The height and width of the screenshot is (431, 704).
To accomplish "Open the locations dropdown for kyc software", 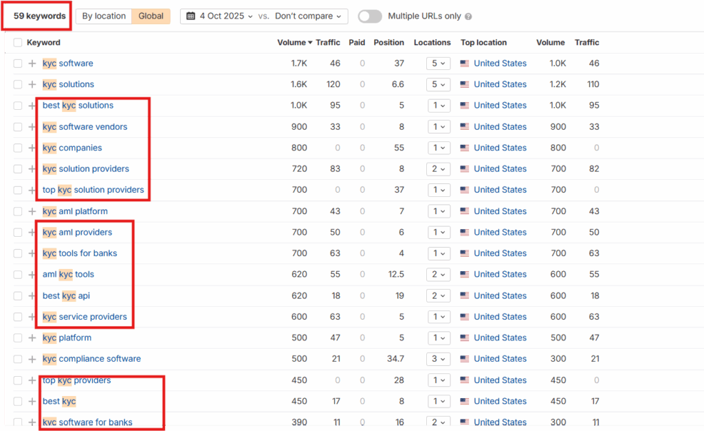I will (438, 64).
